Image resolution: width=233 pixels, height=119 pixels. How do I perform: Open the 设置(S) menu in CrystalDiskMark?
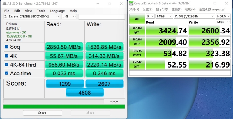[x=147, y=10]
